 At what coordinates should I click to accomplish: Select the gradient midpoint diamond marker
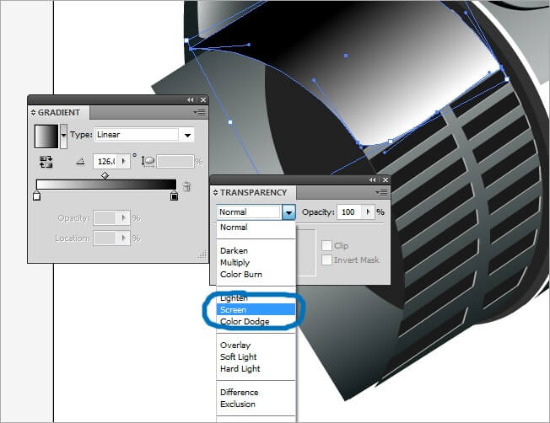pyautogui.click(x=105, y=175)
